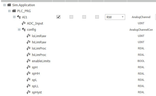156x96 pixels.
Task: Select the hiLimProc tree item
Action: (x=39, y=55)
